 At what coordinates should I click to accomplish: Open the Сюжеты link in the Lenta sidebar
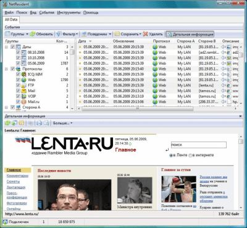click(x=13, y=182)
